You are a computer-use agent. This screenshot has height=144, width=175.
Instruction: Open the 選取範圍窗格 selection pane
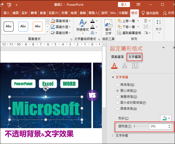[129, 33]
